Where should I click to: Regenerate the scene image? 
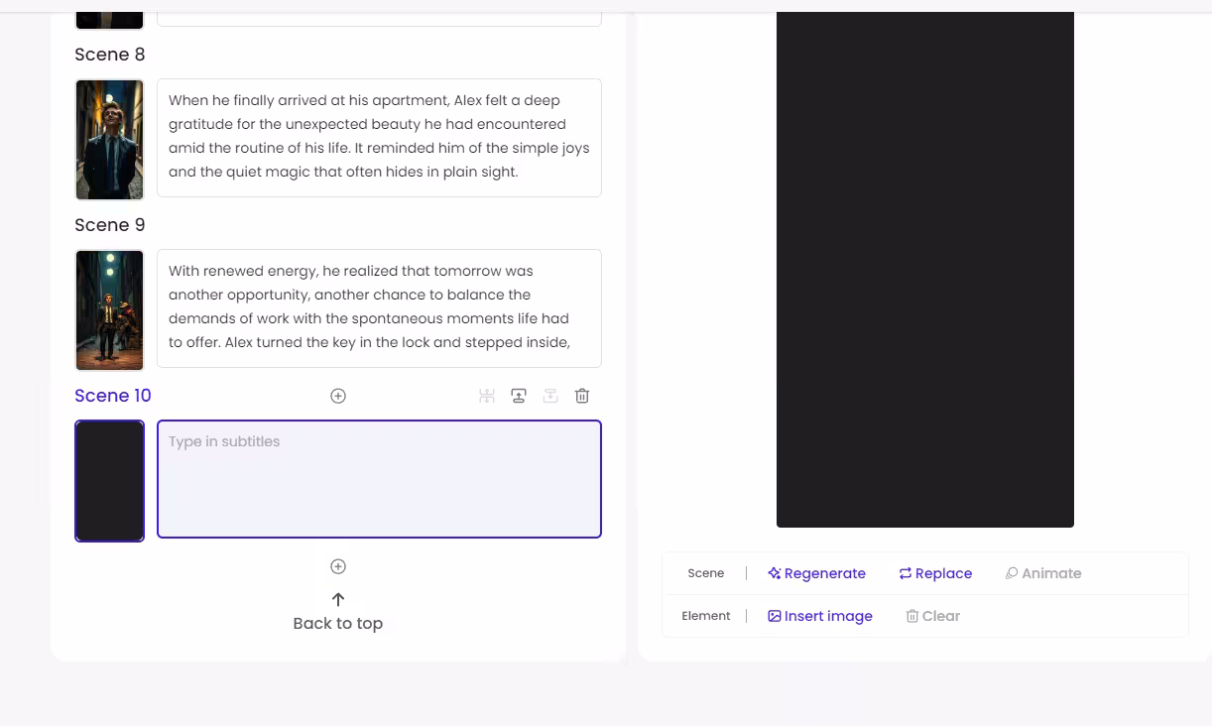[816, 573]
